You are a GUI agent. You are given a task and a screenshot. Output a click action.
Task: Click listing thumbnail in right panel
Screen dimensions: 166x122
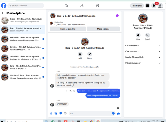coord(143,18)
